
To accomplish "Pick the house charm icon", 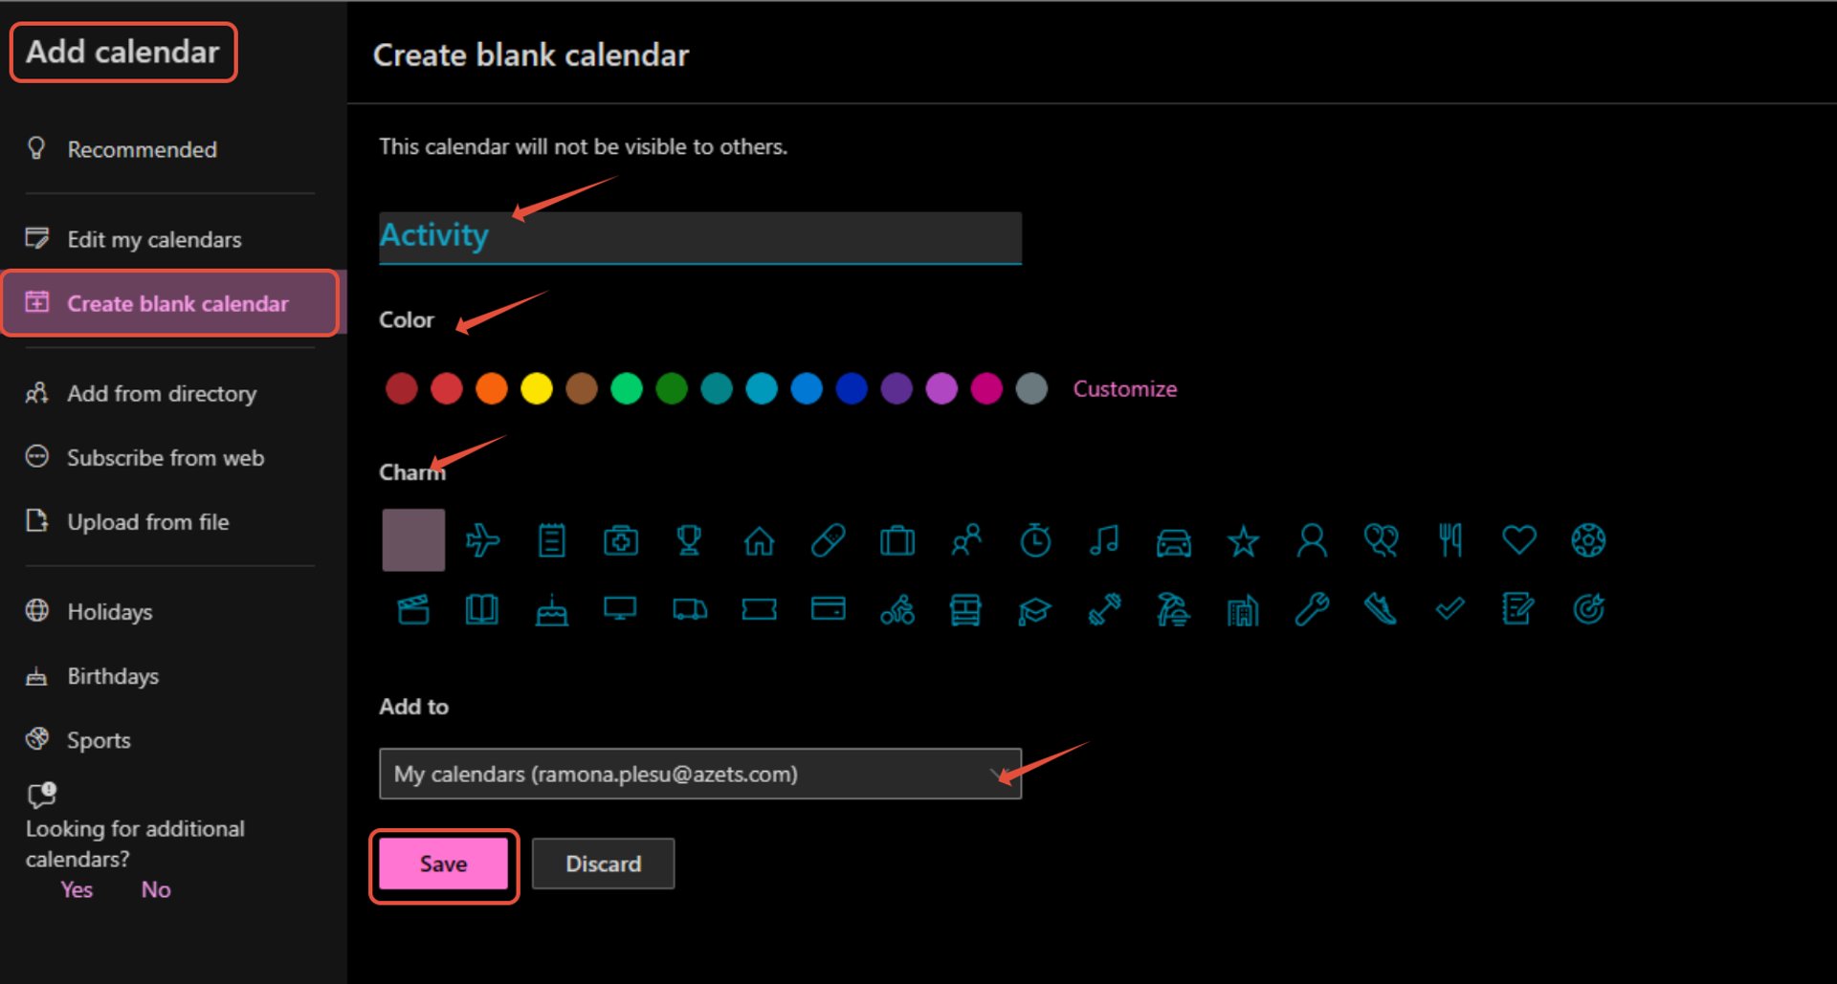I will click(759, 541).
